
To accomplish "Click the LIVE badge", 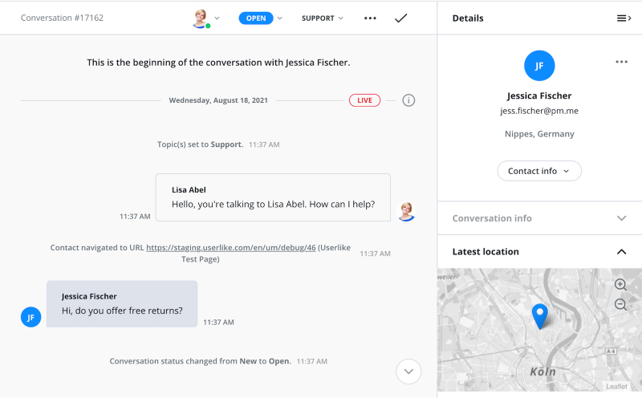I will (x=364, y=100).
